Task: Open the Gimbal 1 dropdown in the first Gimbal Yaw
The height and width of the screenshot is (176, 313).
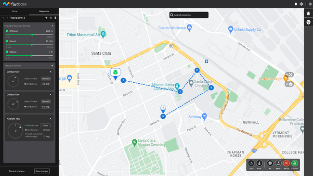Action: tap(46, 79)
